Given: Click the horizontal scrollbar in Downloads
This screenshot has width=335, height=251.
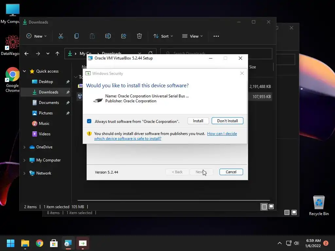Looking at the screenshot, I should pyautogui.click(x=173, y=200).
